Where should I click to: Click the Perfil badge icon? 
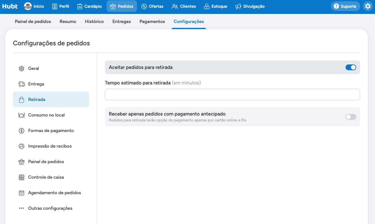click(54, 6)
